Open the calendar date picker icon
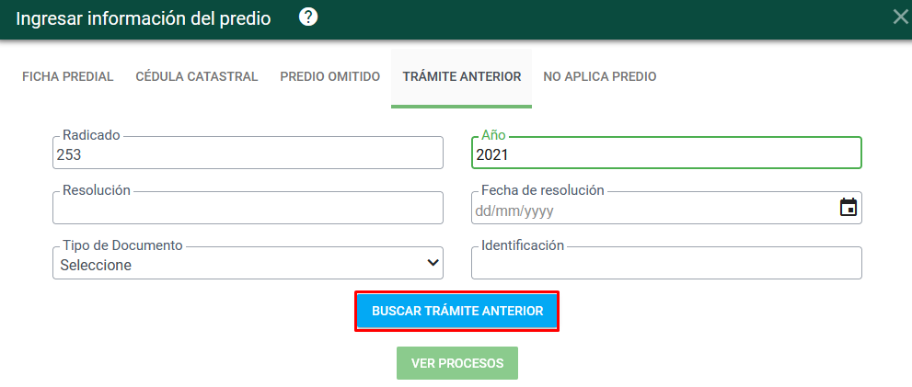The height and width of the screenshot is (387, 912). [848, 208]
